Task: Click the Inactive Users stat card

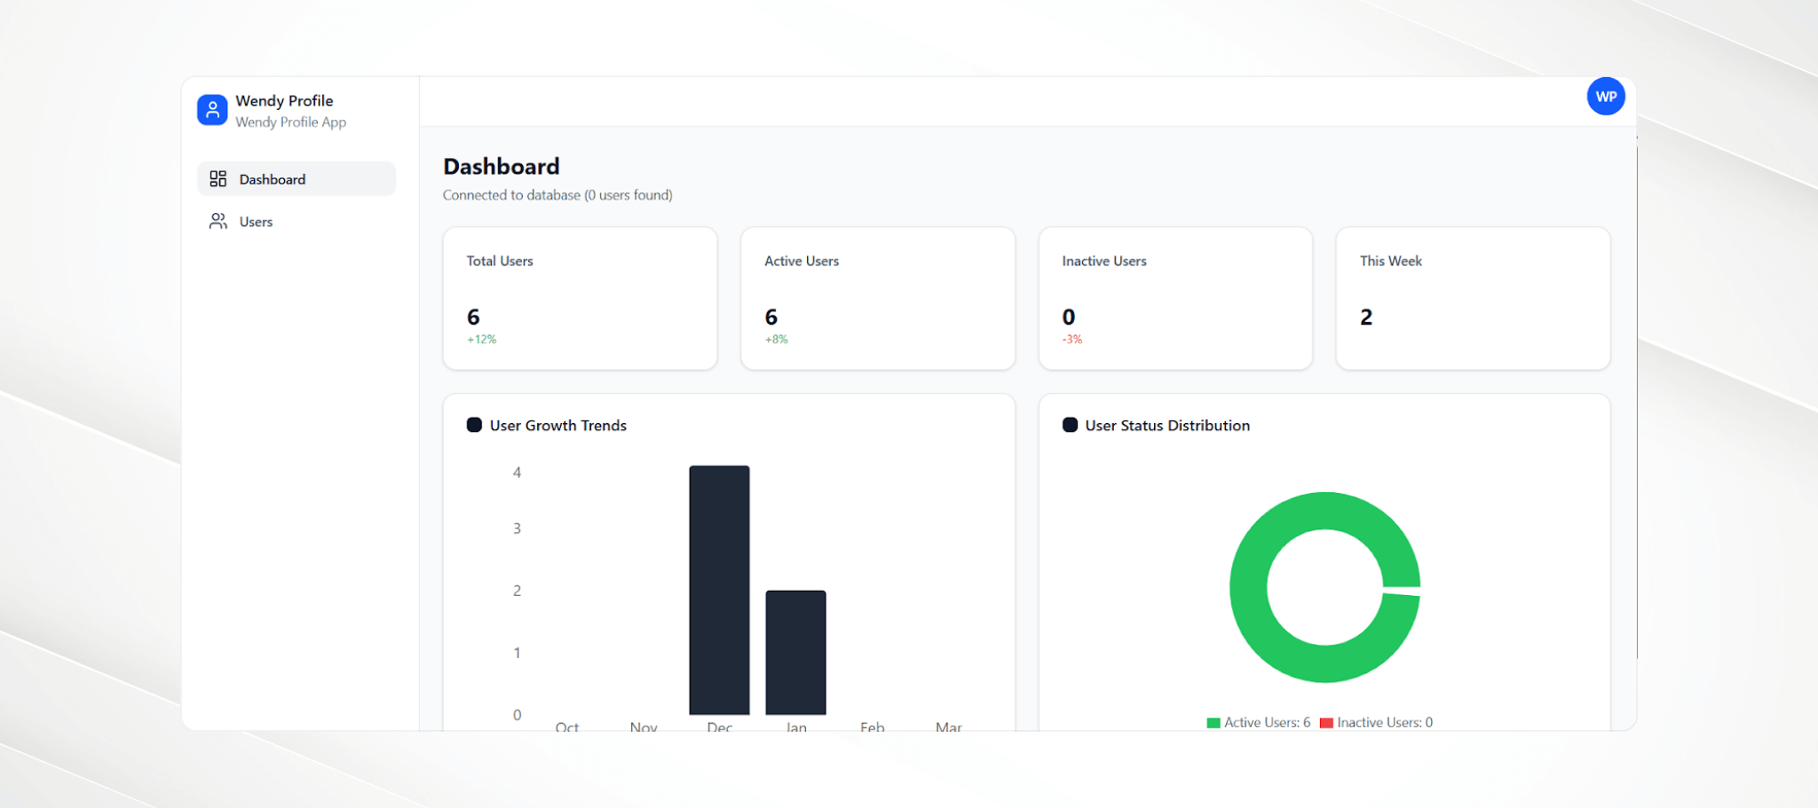Action: 1174,298
